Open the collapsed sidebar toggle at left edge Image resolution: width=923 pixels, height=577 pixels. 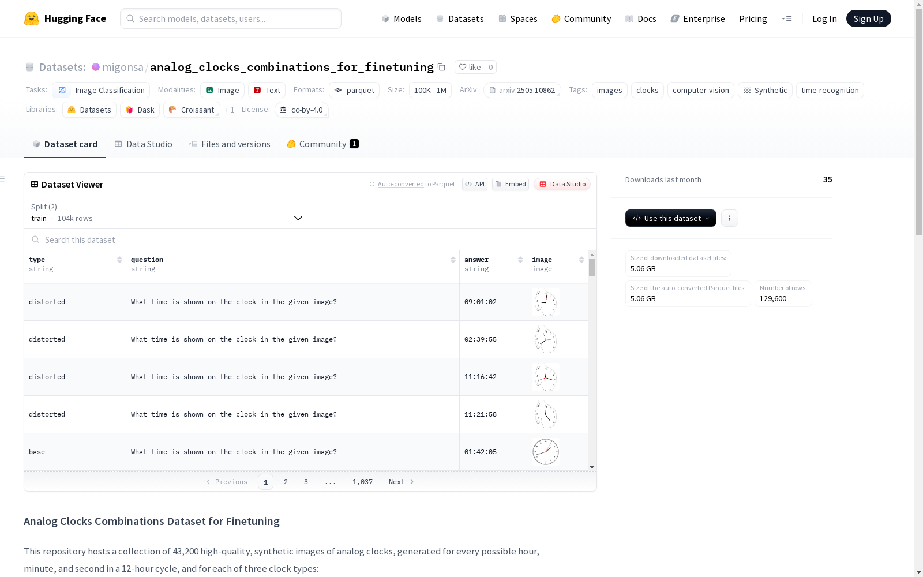point(3,179)
